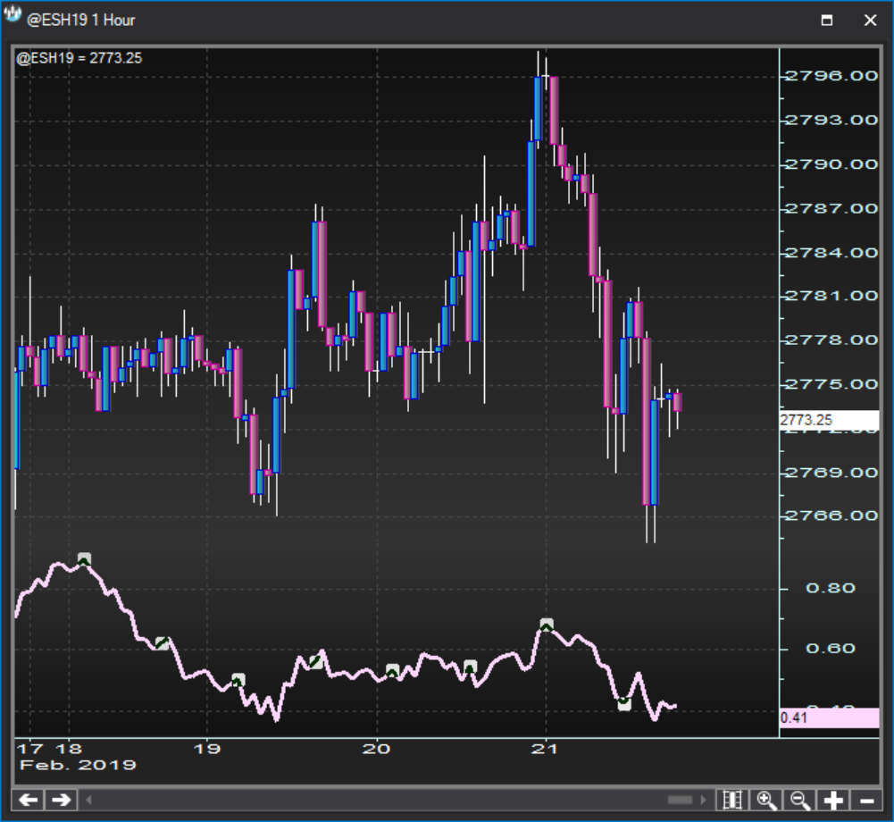Maximize the @ESH19 chart window
The image size is (894, 822).
point(827,21)
